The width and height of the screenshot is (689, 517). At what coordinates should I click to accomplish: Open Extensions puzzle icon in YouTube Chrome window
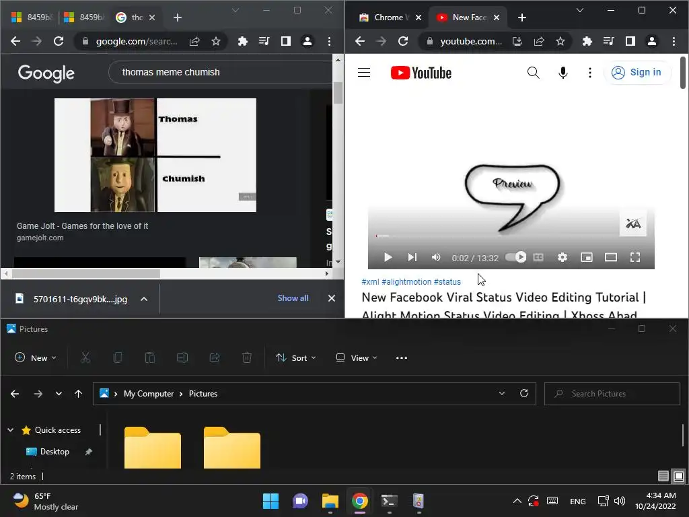click(587, 41)
